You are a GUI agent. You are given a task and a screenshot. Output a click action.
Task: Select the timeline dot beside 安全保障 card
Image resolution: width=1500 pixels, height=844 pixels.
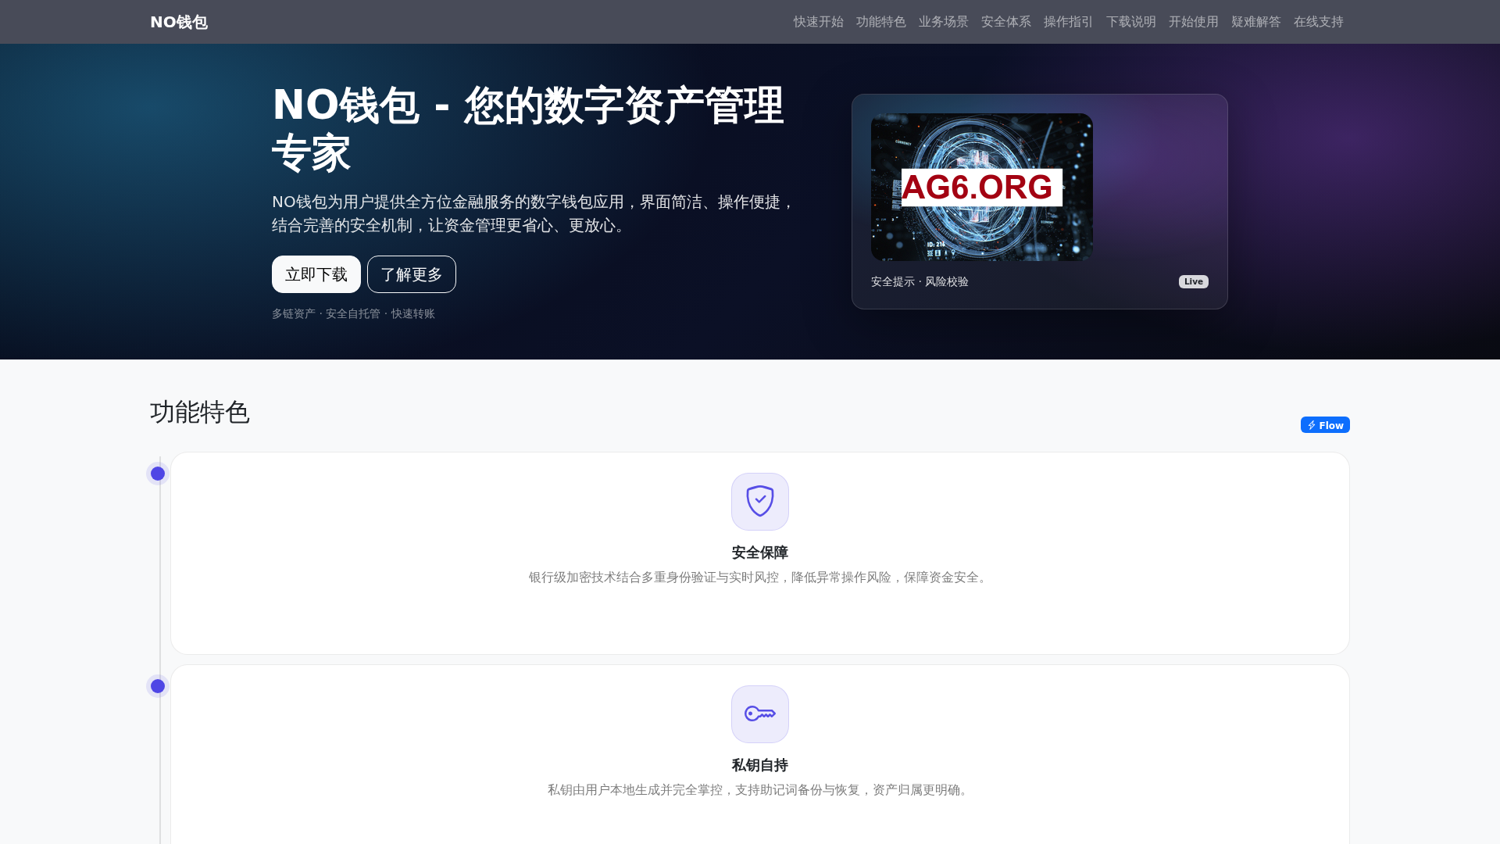[x=158, y=474]
